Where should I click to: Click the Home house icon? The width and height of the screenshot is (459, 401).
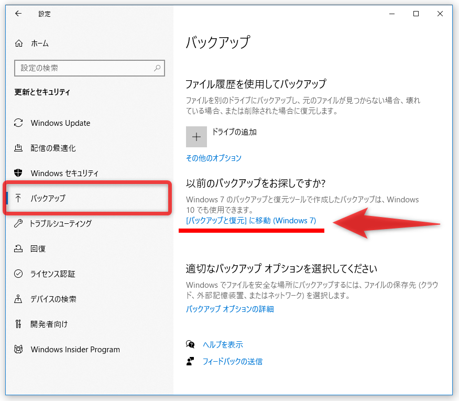[19, 44]
